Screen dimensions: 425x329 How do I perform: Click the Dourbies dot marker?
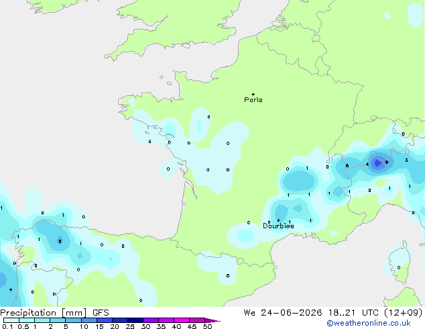click(x=278, y=220)
